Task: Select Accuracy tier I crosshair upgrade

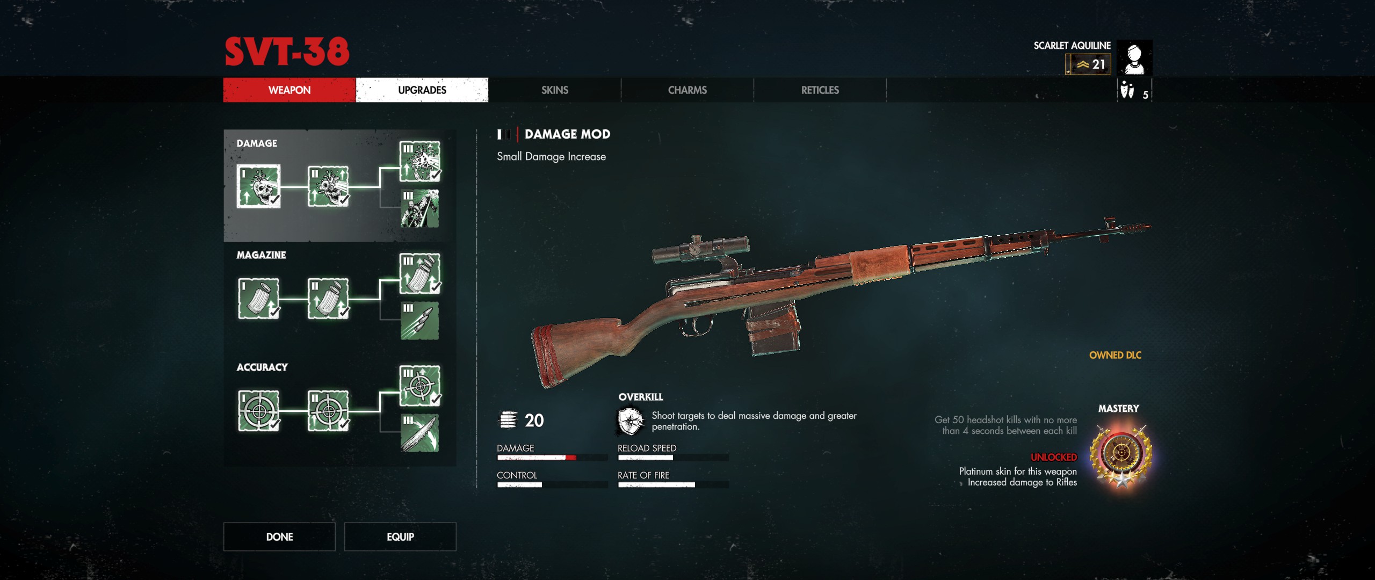Action: [258, 411]
